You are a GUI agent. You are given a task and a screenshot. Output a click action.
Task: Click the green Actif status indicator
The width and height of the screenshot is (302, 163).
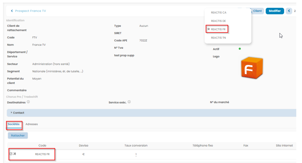(240, 49)
